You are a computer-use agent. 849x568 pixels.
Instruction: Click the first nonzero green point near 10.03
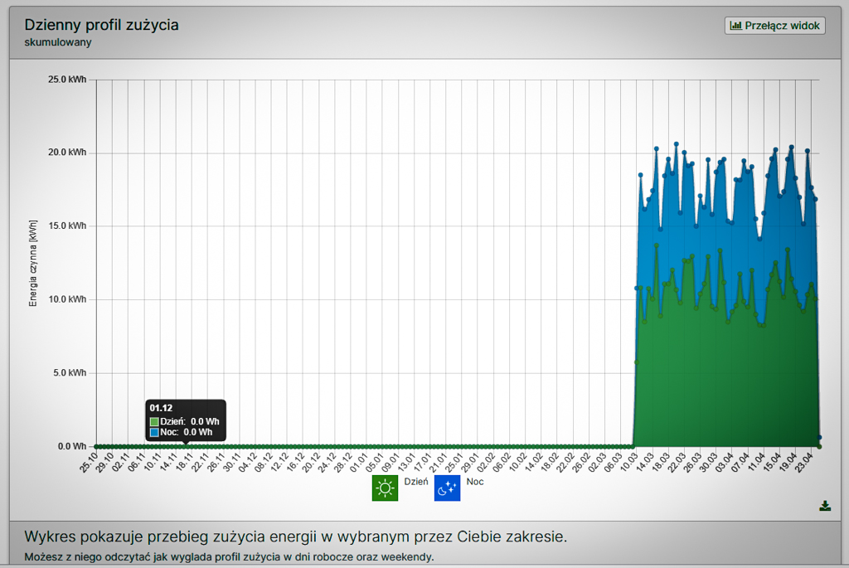tap(637, 362)
